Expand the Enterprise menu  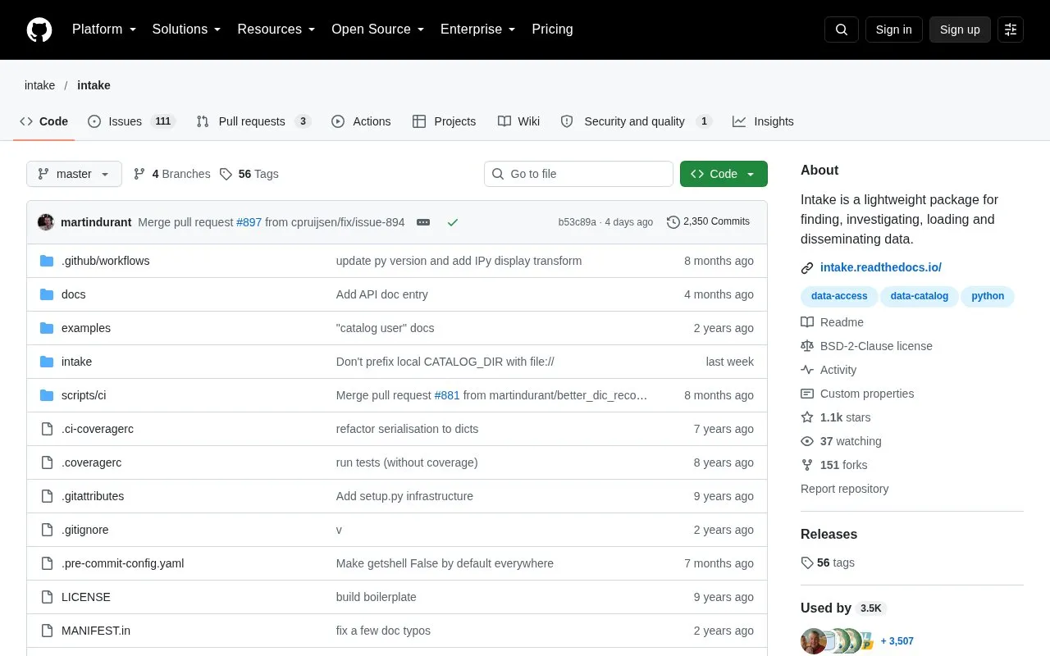[x=478, y=30]
